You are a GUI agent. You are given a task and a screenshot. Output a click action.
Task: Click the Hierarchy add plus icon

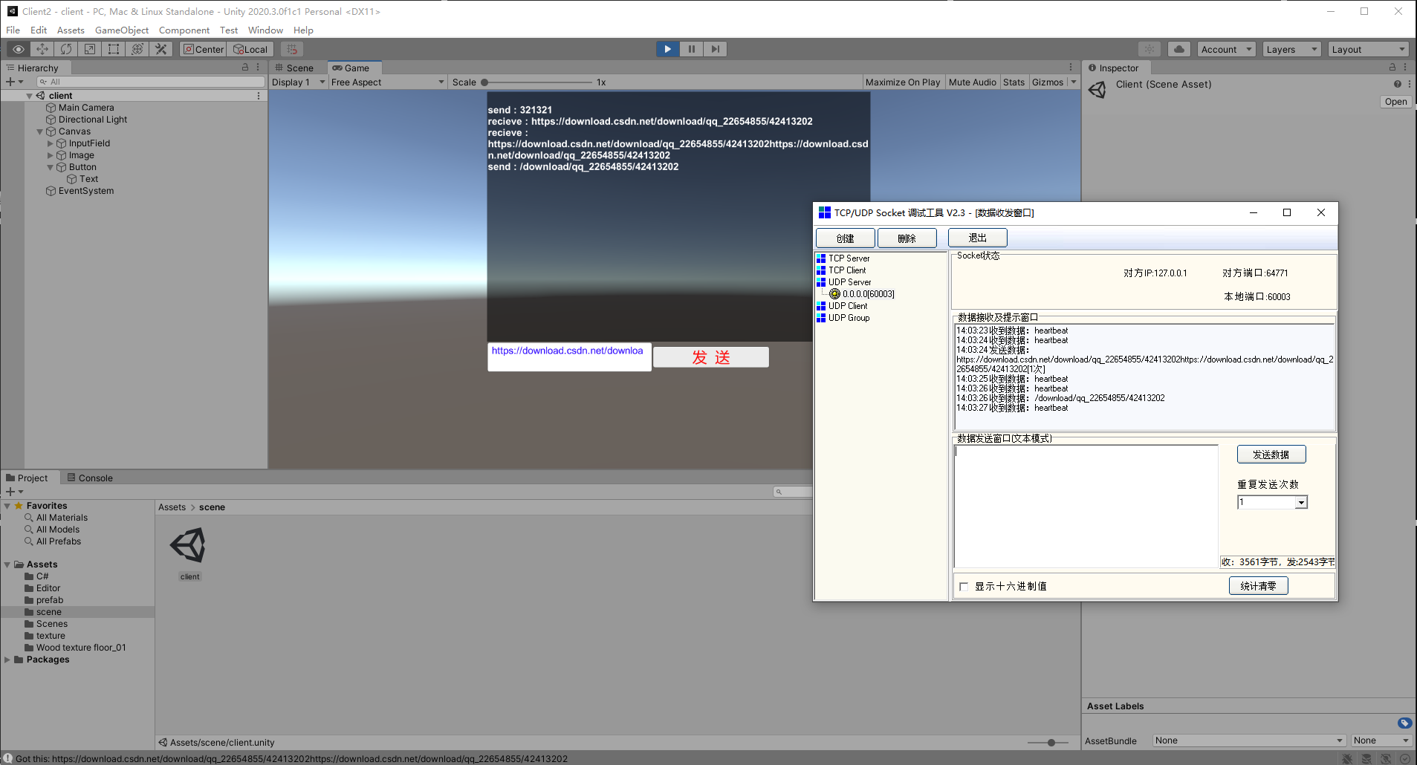[x=10, y=82]
